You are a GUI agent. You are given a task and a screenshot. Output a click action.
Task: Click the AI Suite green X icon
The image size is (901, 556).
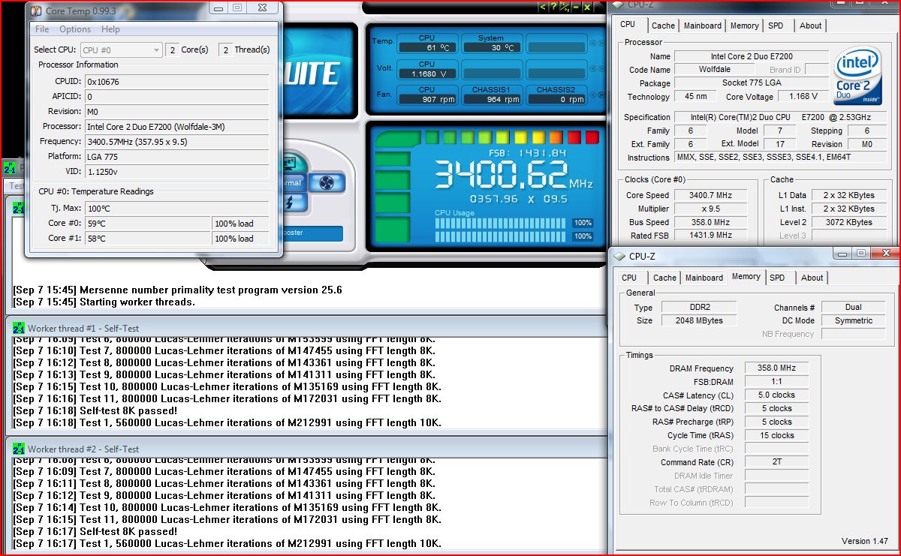(587, 7)
